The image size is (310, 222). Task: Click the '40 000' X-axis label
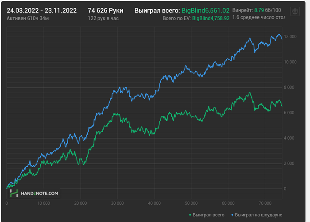(x=154, y=203)
